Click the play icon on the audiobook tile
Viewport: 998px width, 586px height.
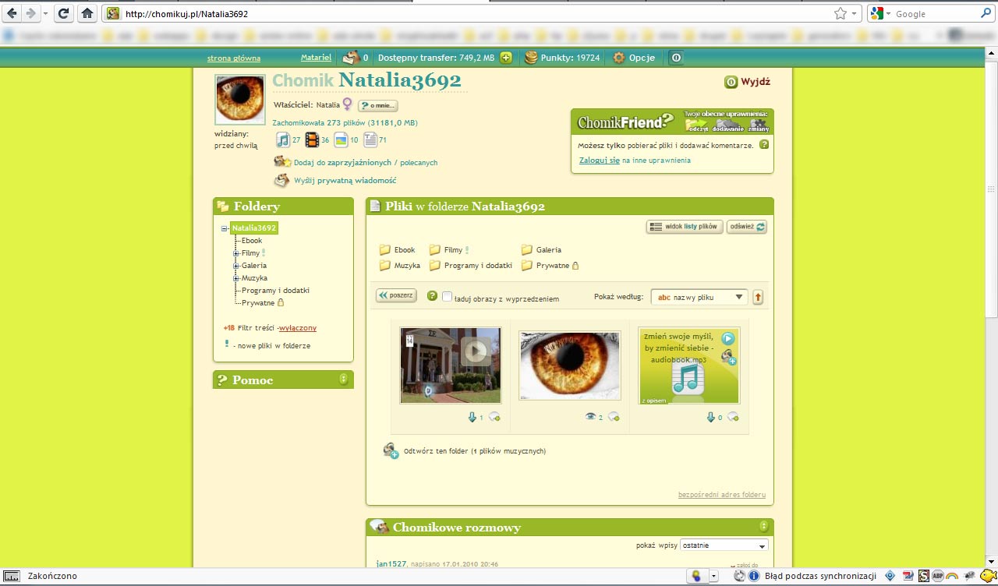[728, 339]
